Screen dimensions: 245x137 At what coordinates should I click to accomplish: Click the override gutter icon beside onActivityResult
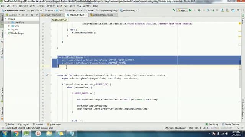47,75
